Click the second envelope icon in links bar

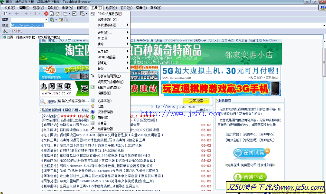click(x=20, y=31)
